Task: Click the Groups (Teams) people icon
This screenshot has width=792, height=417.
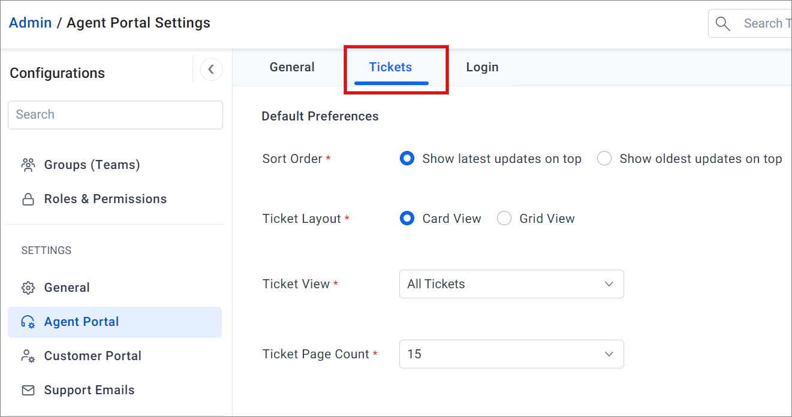Action: click(x=28, y=165)
